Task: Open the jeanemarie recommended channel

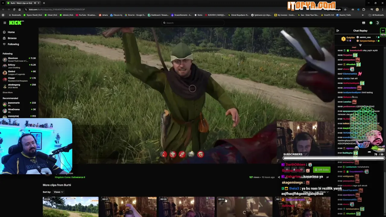Action: [x=19, y=104]
